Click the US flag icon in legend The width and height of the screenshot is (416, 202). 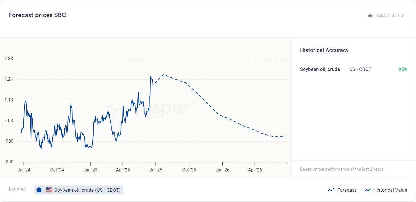[x=49, y=190]
